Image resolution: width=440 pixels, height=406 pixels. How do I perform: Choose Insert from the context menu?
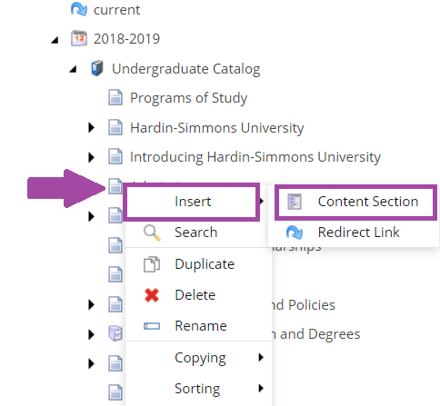pyautogui.click(x=192, y=202)
